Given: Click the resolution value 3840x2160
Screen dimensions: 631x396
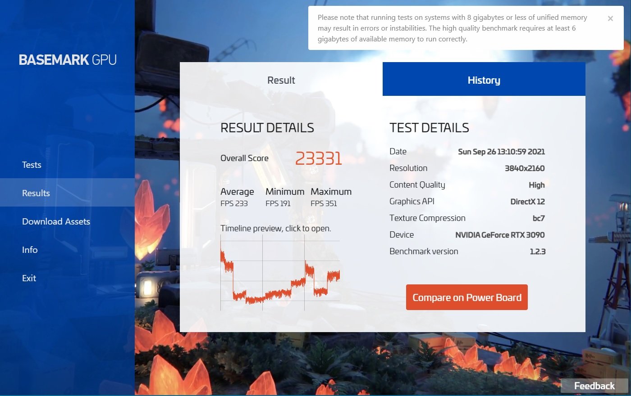Looking at the screenshot, I should click(x=525, y=168).
